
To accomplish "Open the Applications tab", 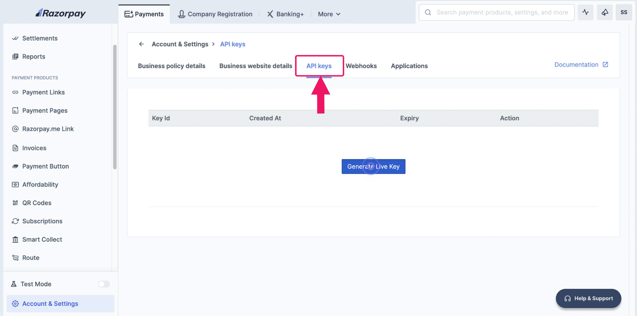I will coord(409,66).
